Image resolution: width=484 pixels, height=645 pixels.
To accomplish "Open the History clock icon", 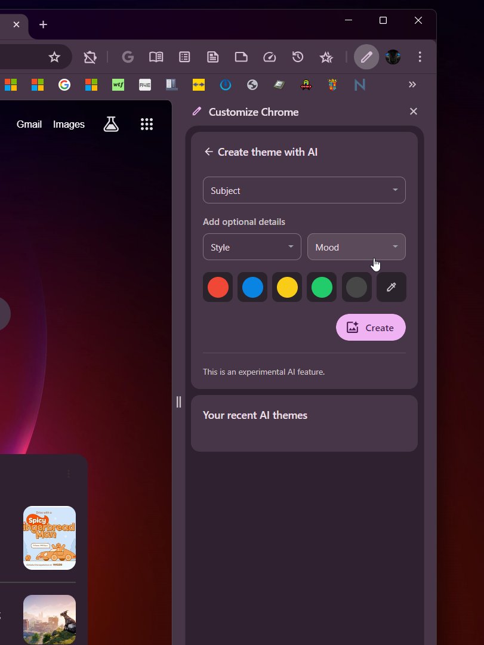I will [x=298, y=57].
